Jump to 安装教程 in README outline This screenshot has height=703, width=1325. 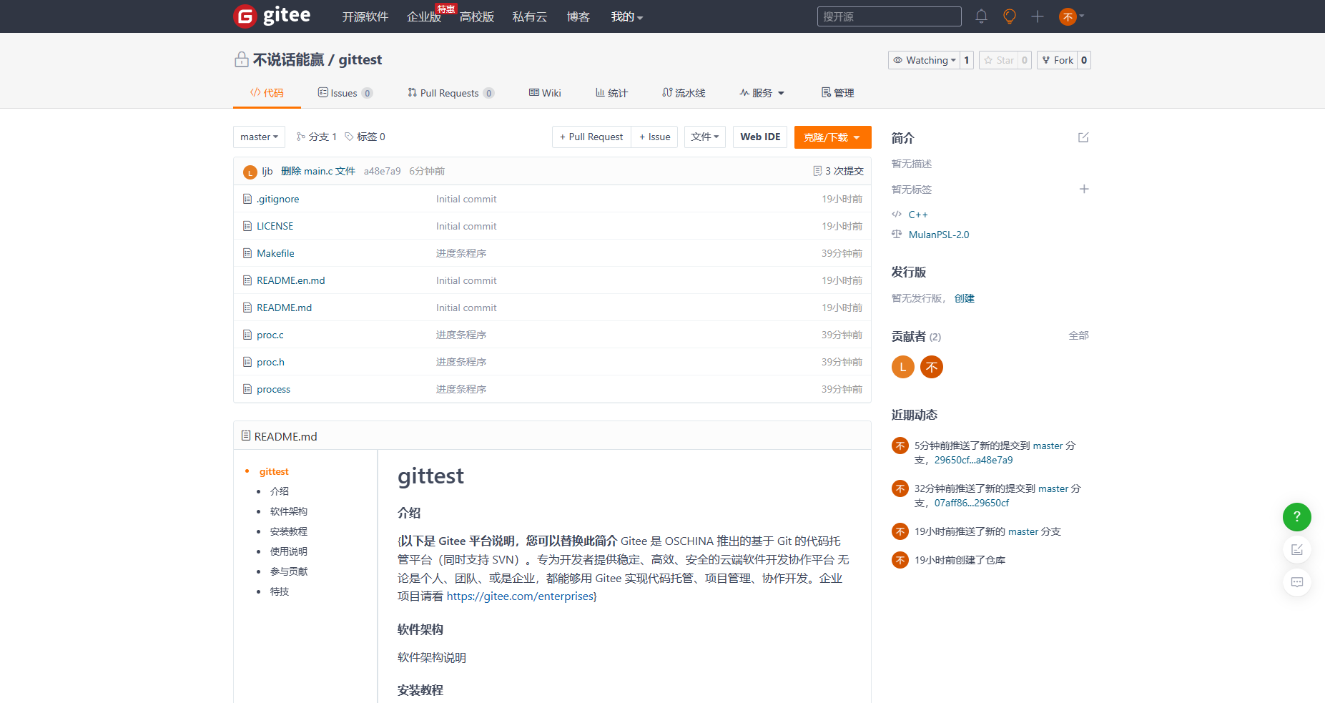pyautogui.click(x=289, y=531)
